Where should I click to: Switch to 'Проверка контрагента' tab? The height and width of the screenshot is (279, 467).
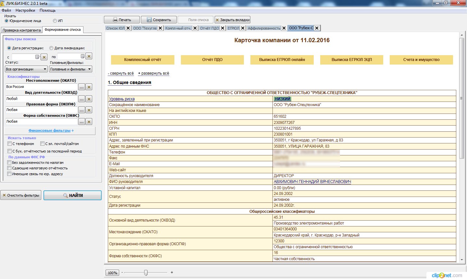point(21,30)
